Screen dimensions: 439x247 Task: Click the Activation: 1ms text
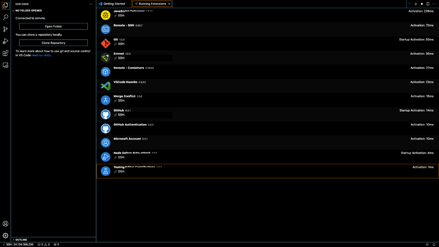tap(423, 167)
